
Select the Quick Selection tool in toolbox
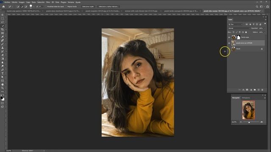coord(3,26)
